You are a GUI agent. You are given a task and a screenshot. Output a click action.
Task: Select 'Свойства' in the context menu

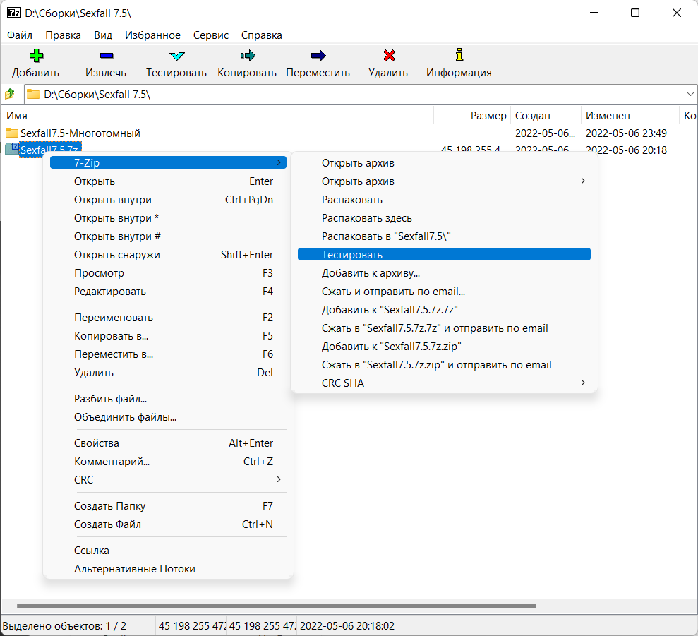coord(97,443)
